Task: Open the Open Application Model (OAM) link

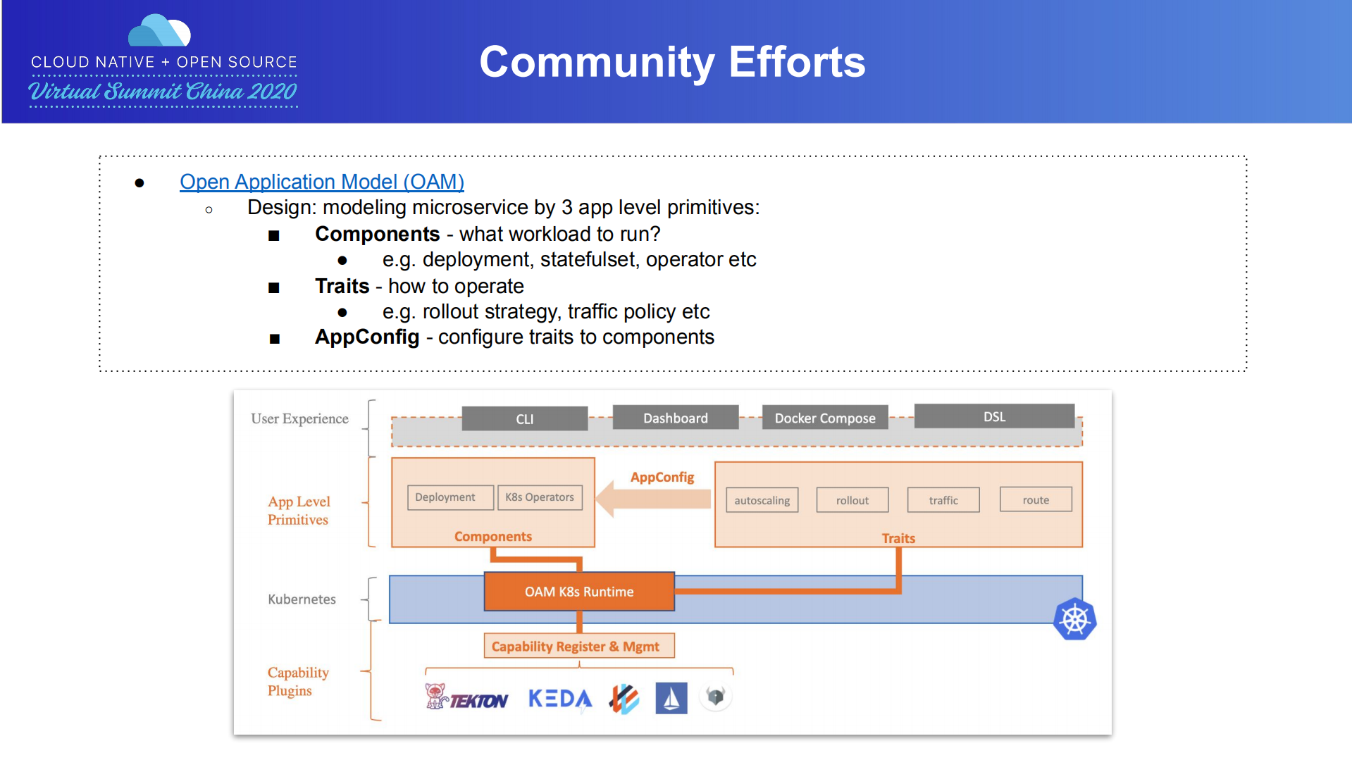Action: click(322, 182)
